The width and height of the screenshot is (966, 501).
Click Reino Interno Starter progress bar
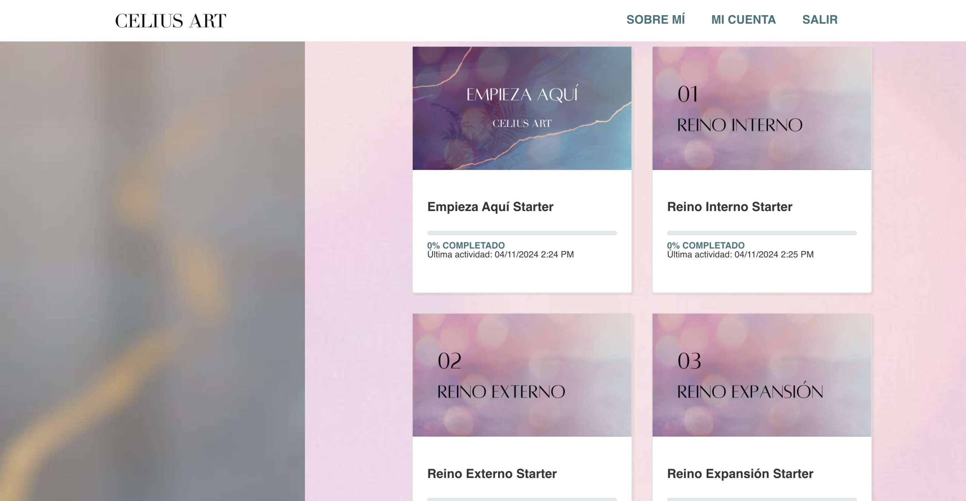[761, 233]
